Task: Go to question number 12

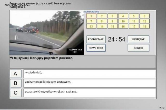Action: tap(144, 21)
